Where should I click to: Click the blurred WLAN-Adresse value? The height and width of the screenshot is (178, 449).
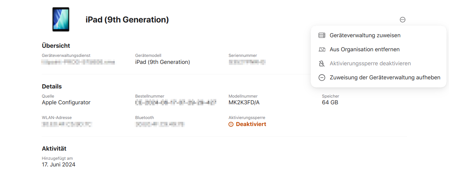[67, 124]
